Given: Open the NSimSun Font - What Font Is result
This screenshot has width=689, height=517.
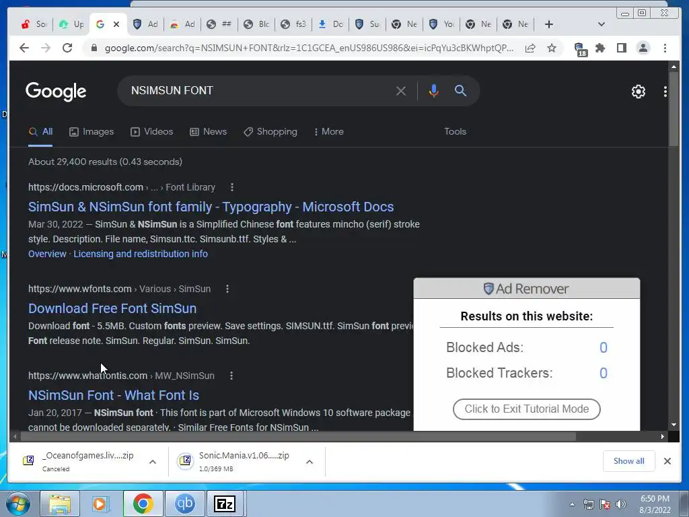Looking at the screenshot, I should click(x=113, y=395).
